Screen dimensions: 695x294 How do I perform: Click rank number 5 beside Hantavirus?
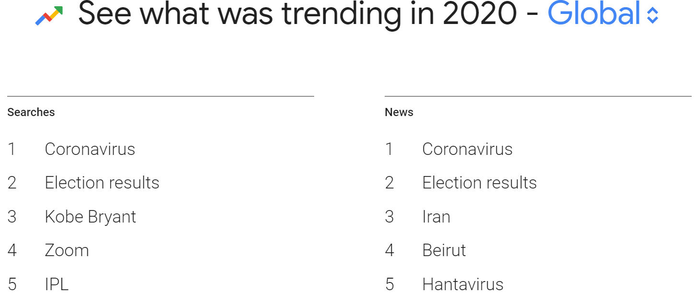389,284
